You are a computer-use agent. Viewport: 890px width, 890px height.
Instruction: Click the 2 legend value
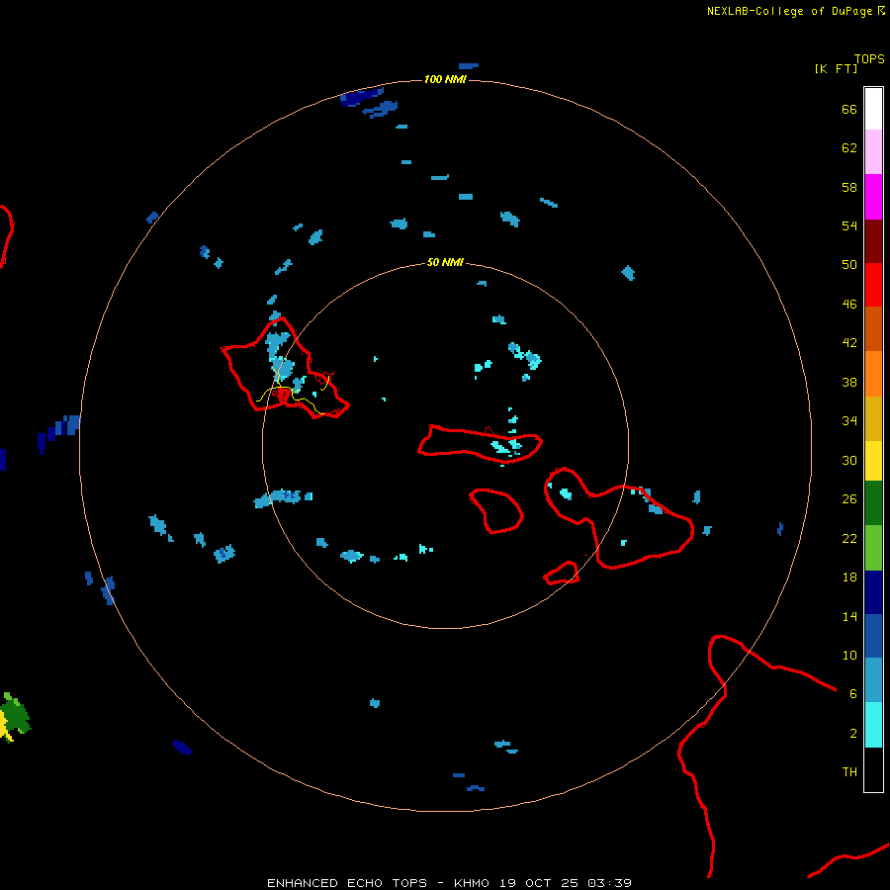tap(853, 734)
